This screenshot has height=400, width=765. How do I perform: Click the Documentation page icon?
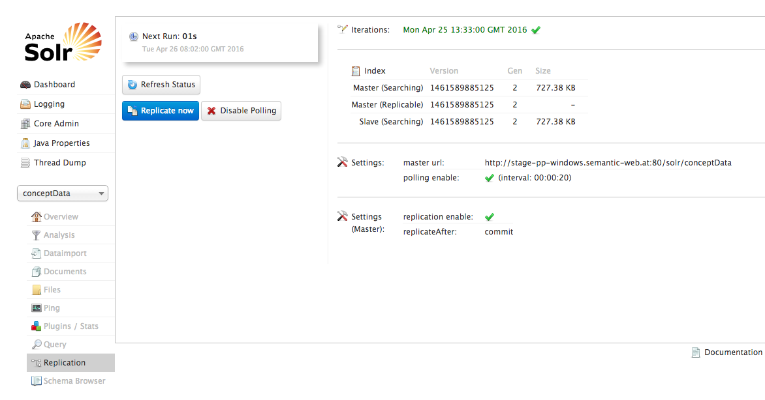pyautogui.click(x=696, y=352)
